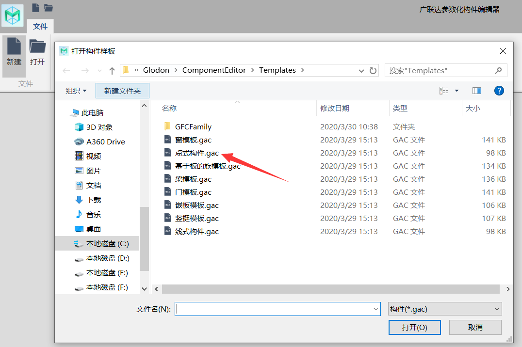
Task: Select 本地磁盘 (E:) in the sidebar
Action: point(101,273)
